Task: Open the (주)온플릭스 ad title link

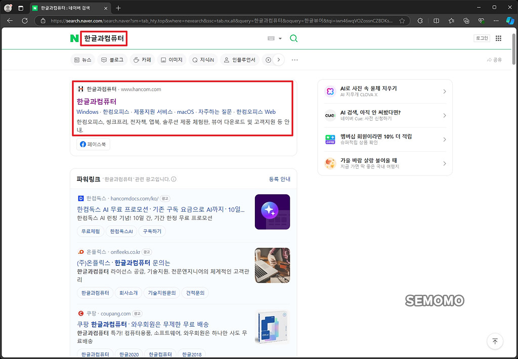Action: [x=123, y=263]
